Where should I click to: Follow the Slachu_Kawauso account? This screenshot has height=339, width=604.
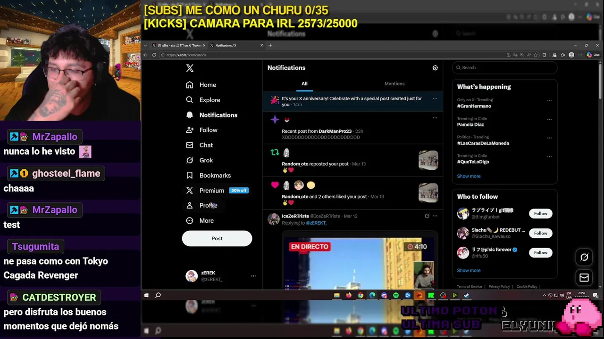[x=540, y=233]
